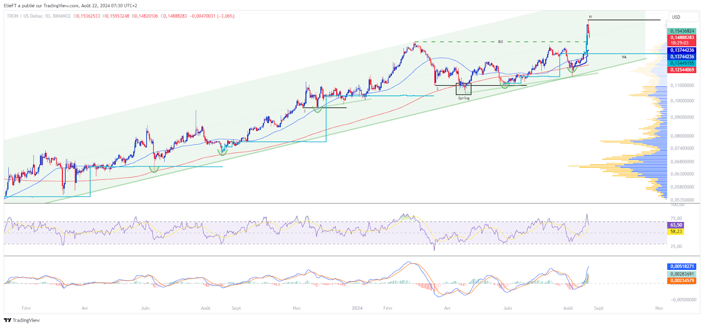
Task: Click the MACD histogram label 0,00283691
Action: point(682,274)
